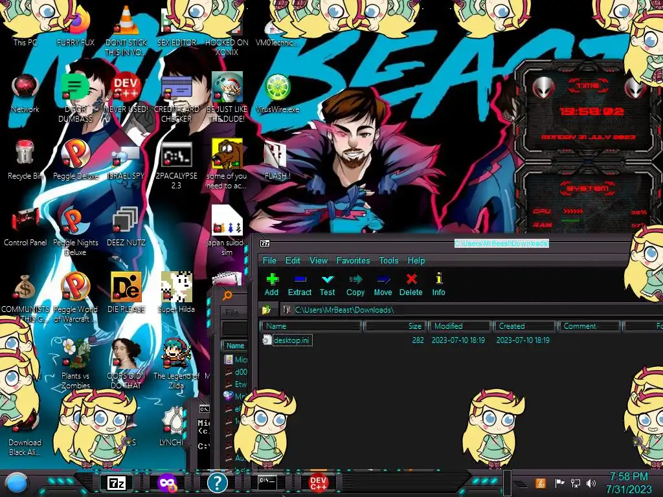This screenshot has width=663, height=497.
Task: Select the HOOKED ON XONIX icon
Action: (x=227, y=30)
